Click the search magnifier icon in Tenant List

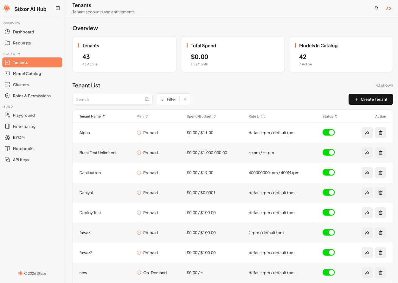[147, 99]
